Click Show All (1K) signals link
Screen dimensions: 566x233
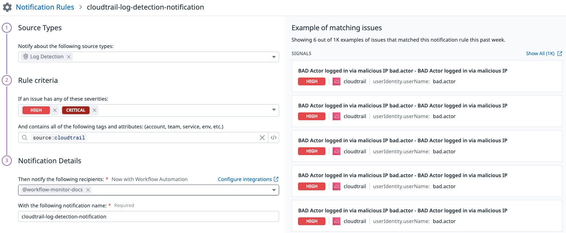(x=540, y=53)
